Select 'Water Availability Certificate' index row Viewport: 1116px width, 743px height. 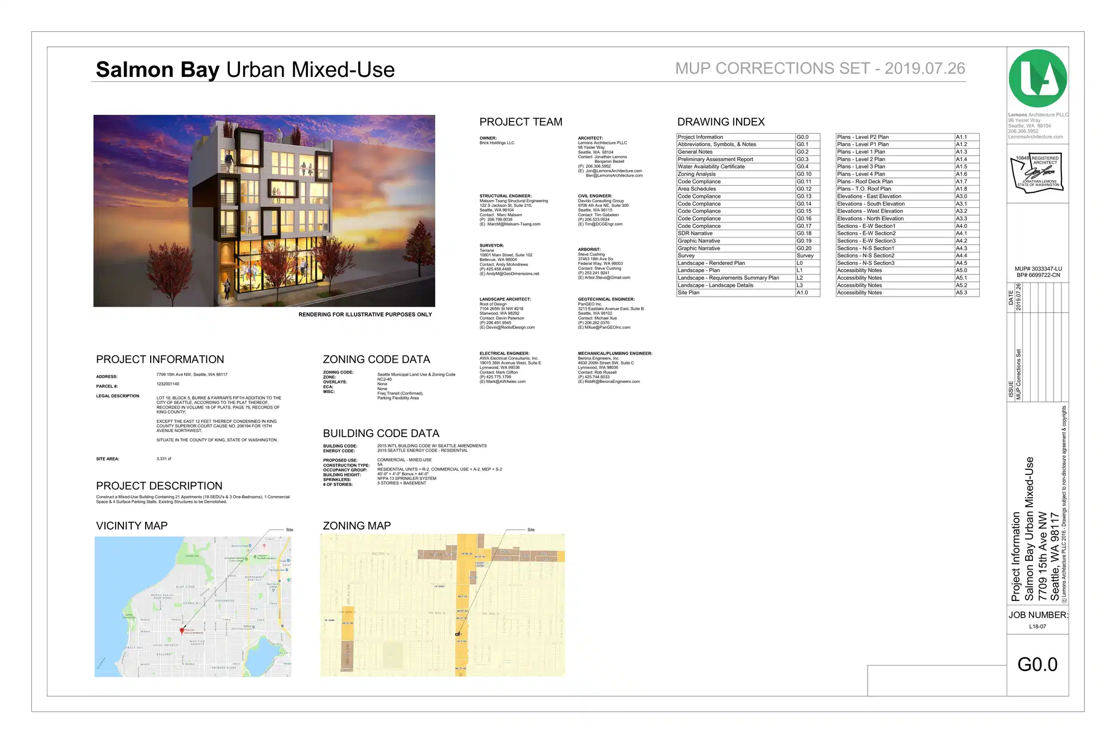748,167
